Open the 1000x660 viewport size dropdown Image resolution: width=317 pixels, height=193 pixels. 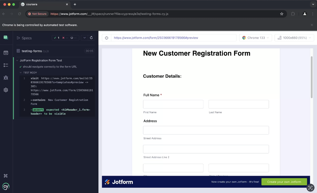pyautogui.click(x=294, y=38)
